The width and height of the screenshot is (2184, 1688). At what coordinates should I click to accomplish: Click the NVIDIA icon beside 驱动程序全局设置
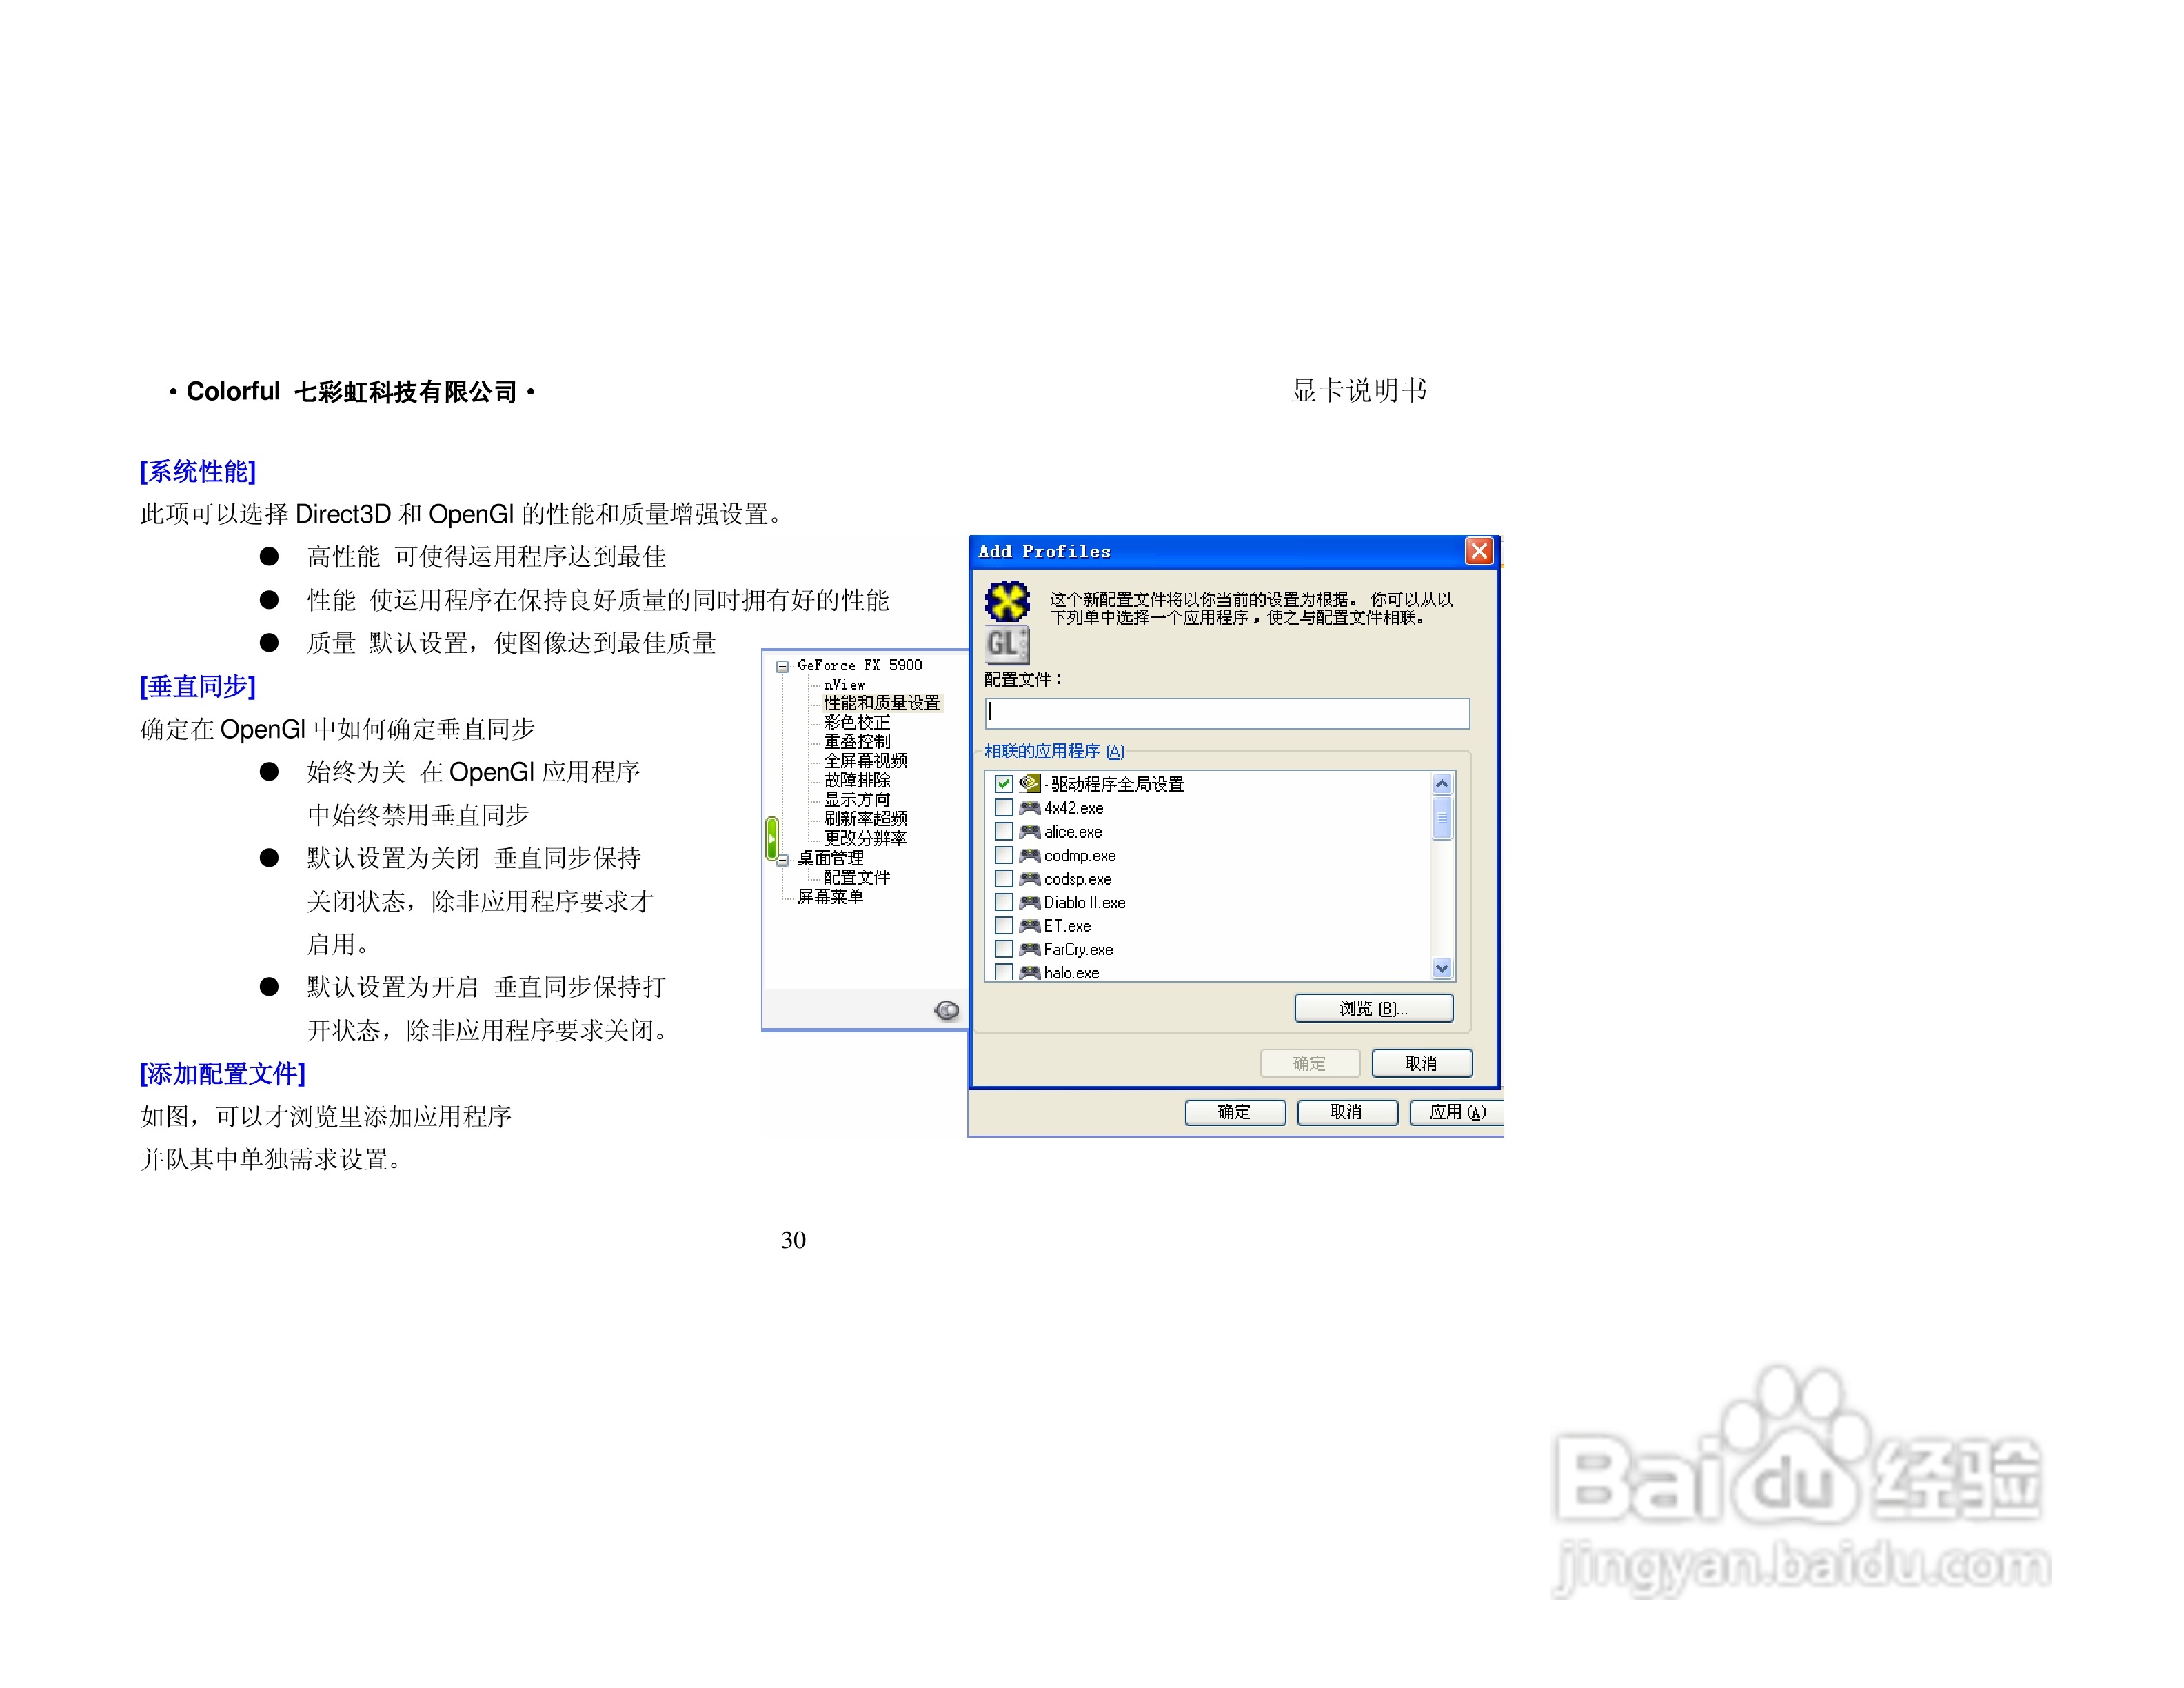pos(1030,784)
